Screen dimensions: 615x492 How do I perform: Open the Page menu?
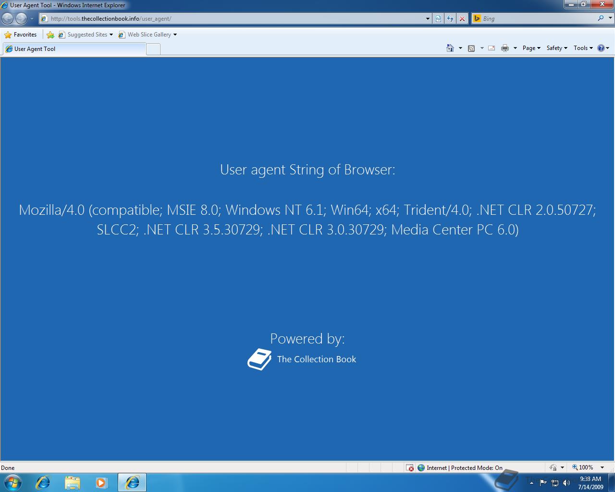point(531,48)
